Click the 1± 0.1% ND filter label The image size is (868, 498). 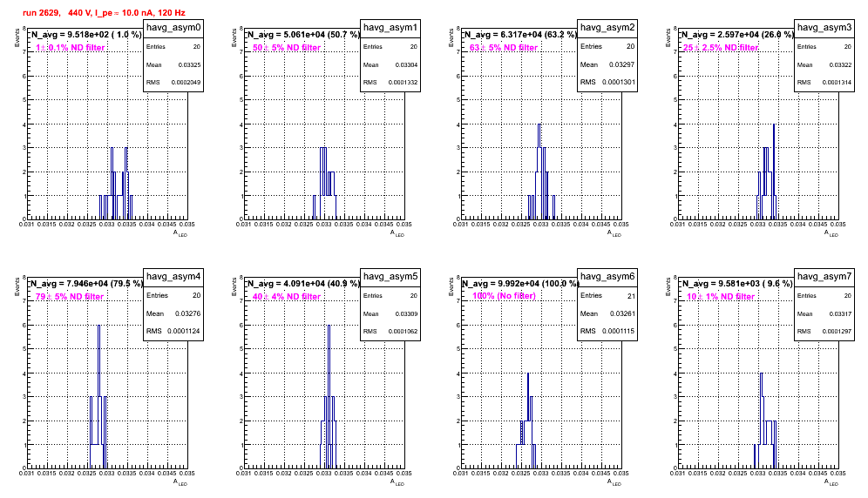(71, 48)
